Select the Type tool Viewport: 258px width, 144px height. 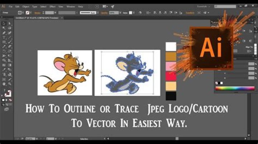(x=4, y=37)
